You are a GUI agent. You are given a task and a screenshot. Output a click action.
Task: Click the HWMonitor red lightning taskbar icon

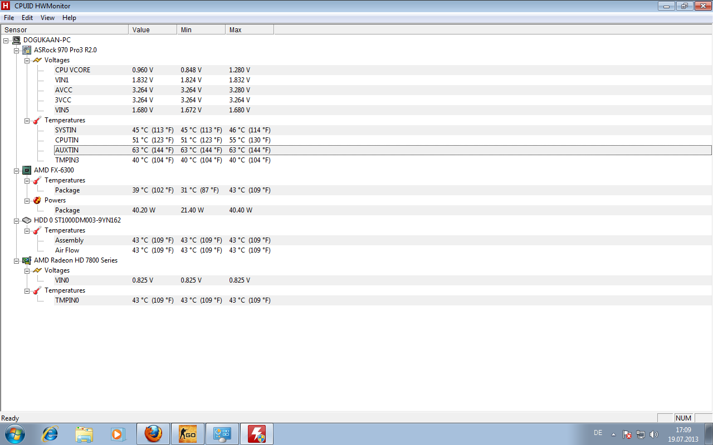[257, 434]
